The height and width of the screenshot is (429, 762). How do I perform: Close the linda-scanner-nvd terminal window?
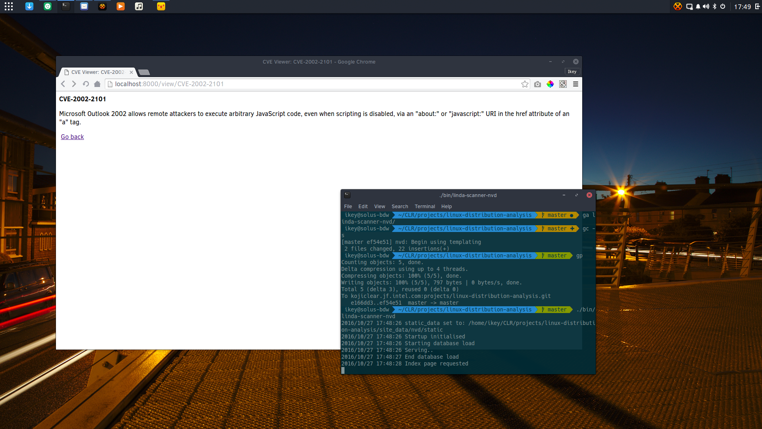click(589, 195)
